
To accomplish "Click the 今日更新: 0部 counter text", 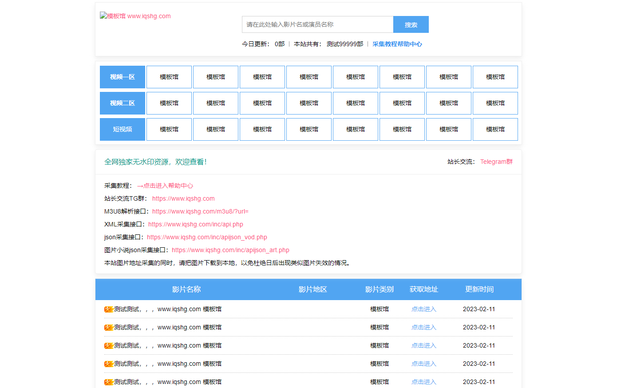I will (263, 44).
